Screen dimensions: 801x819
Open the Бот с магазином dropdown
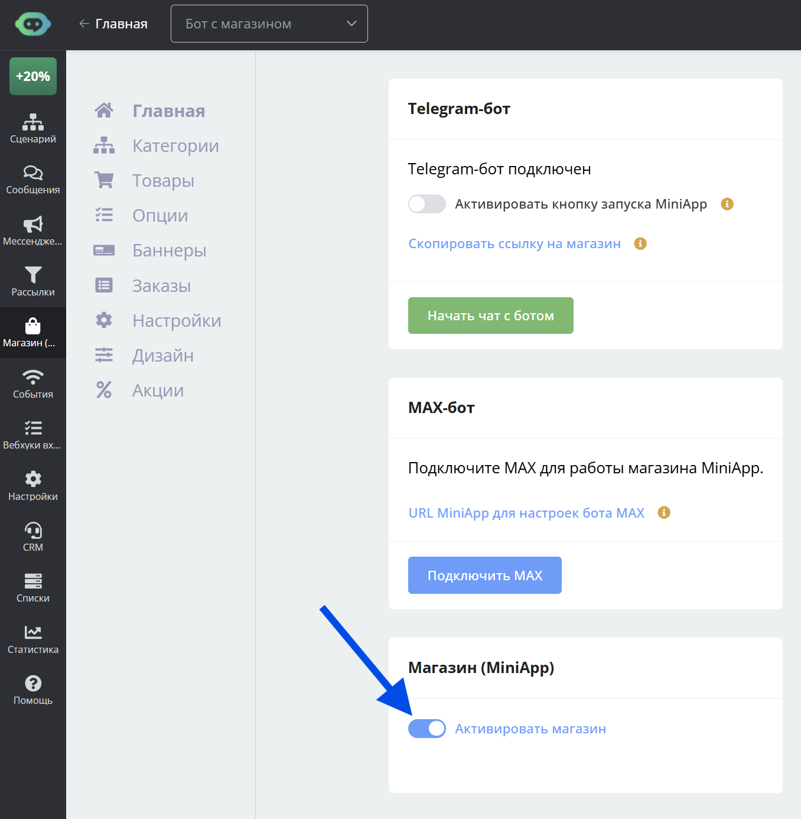tap(269, 24)
